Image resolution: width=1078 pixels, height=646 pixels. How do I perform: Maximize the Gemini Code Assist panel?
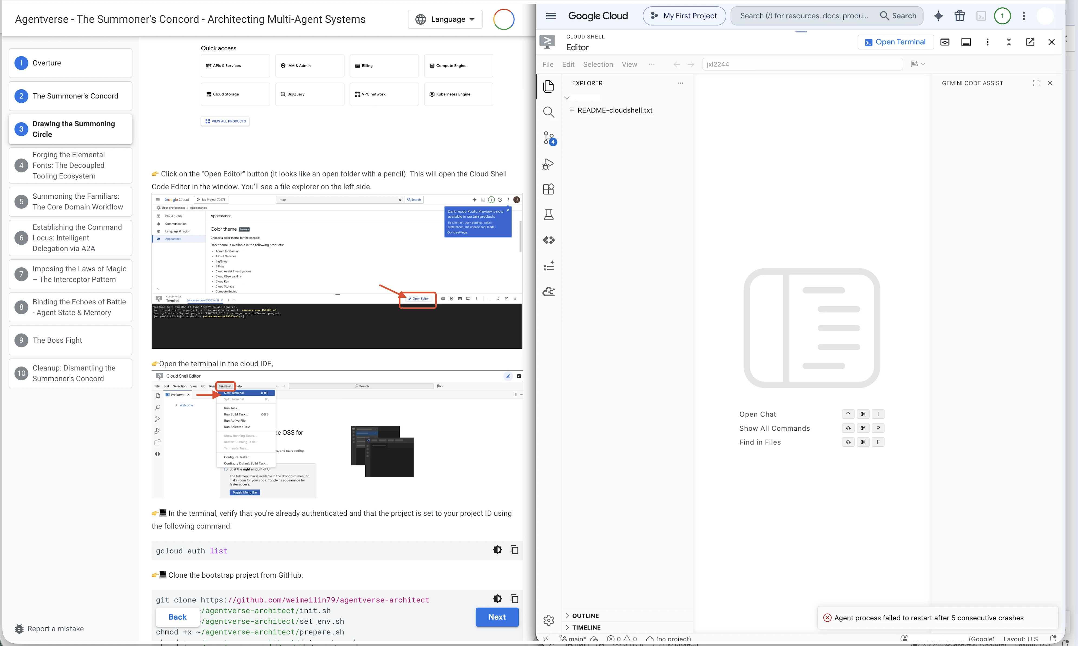tap(1036, 83)
